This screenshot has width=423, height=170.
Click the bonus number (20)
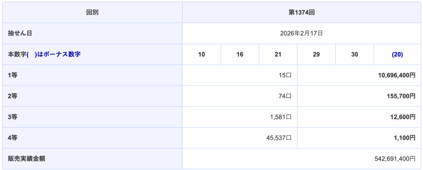pos(397,55)
